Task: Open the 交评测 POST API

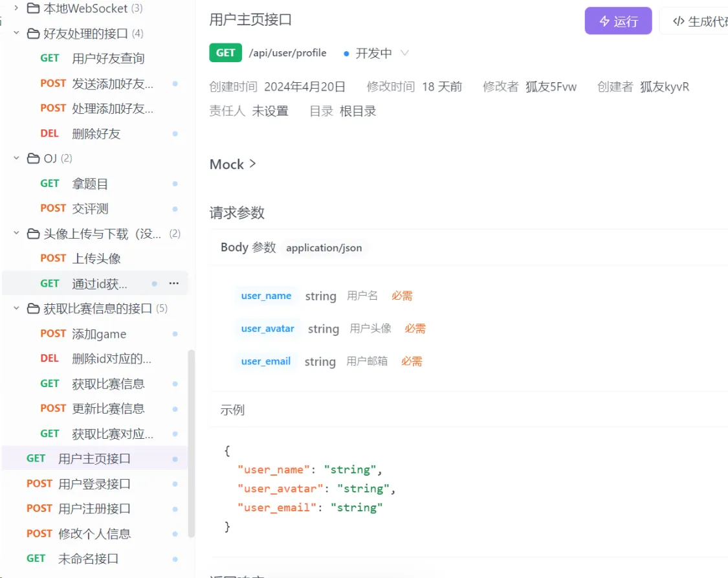Action: pos(95,208)
